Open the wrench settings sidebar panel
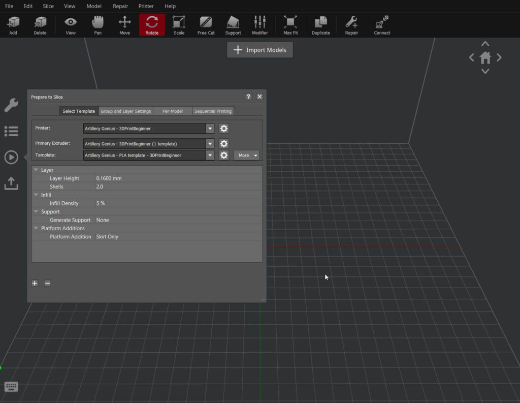Screen dimensions: 520x403 click(x=11, y=105)
